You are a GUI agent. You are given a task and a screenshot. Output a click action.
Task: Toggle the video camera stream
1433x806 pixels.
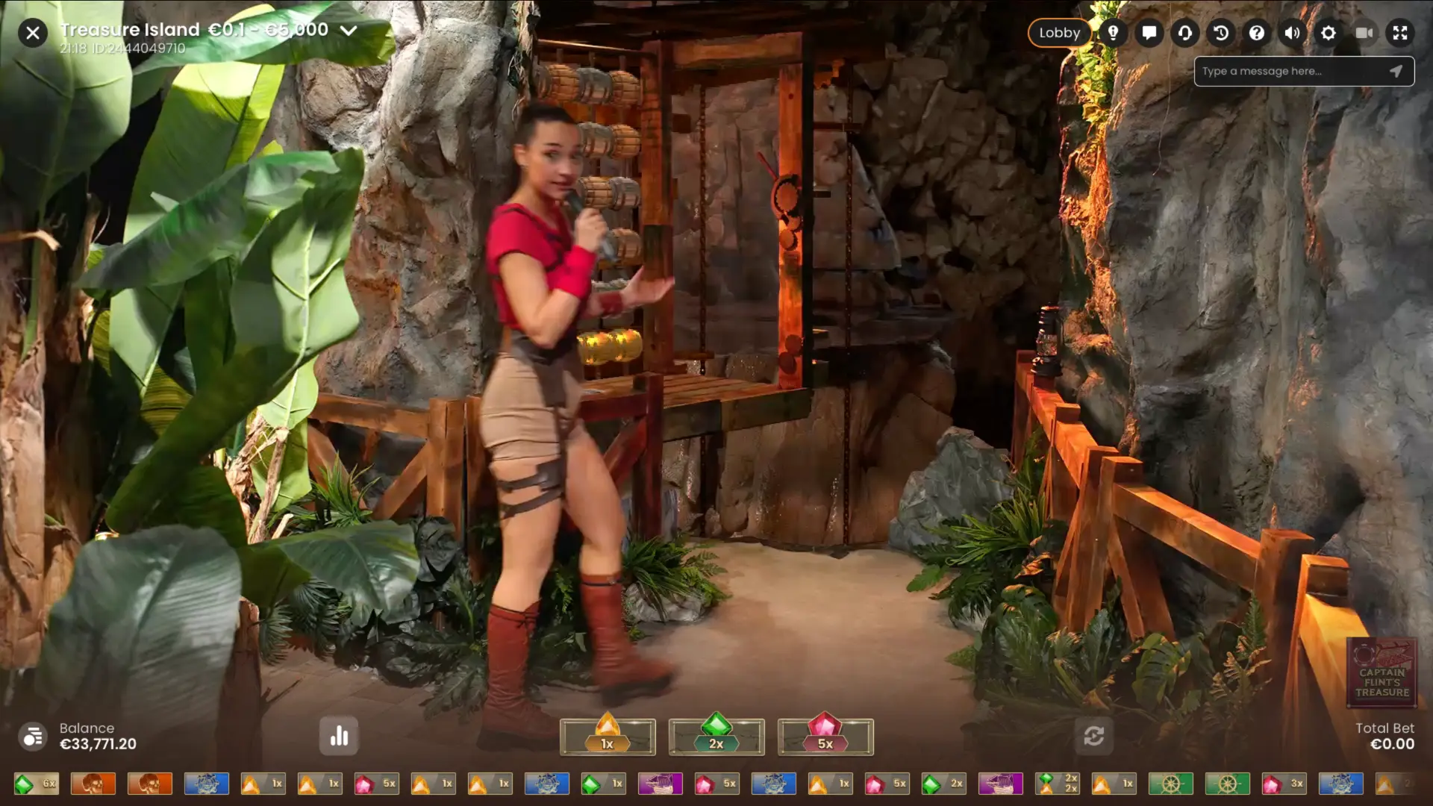pos(1364,33)
